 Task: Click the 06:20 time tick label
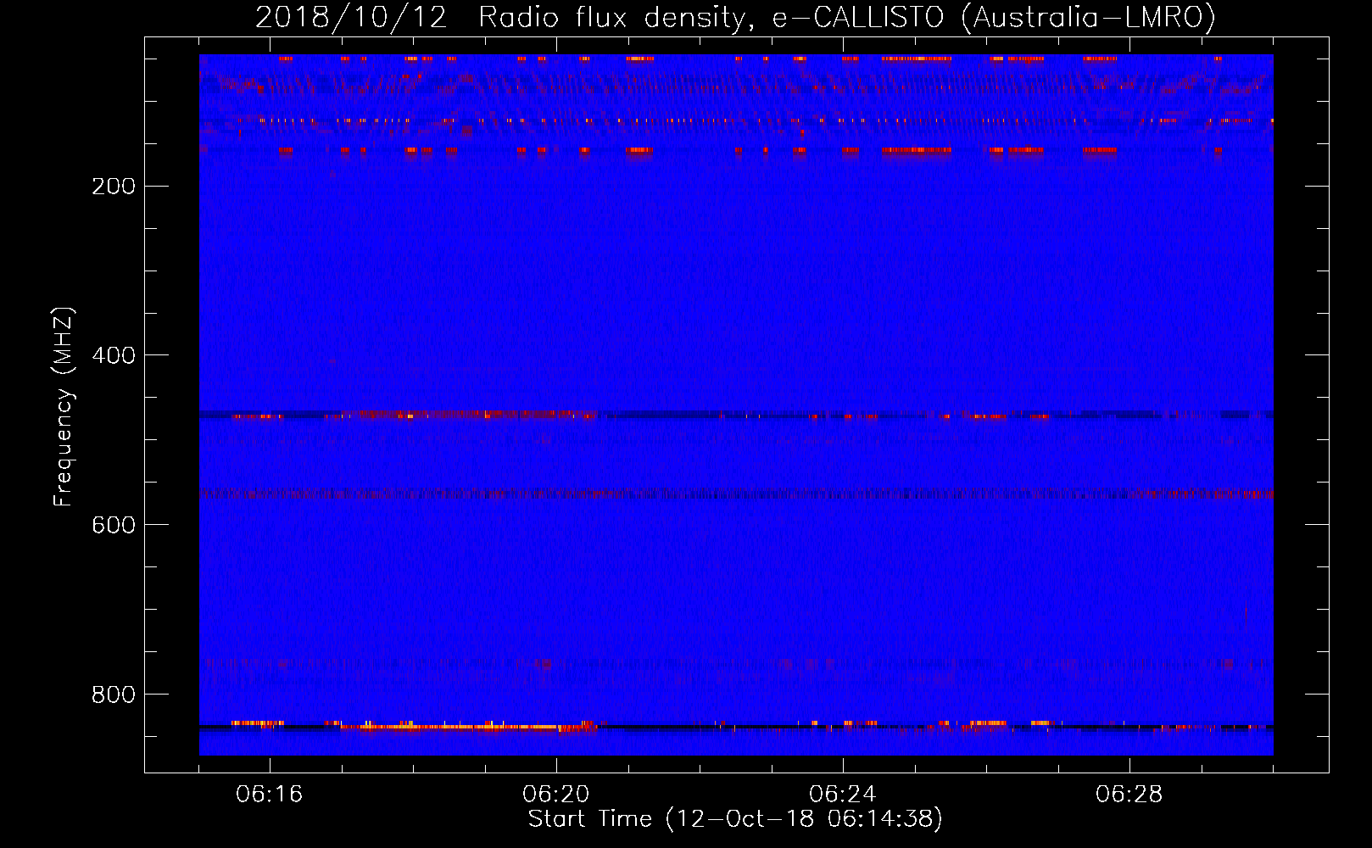[556, 795]
